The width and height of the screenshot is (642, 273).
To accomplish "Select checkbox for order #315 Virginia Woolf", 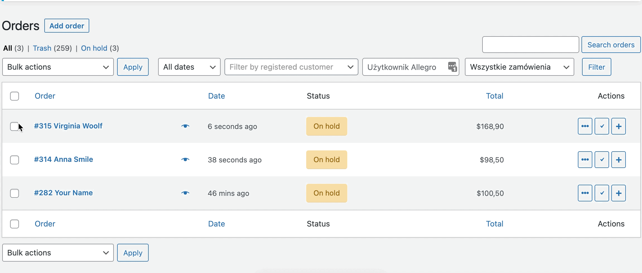I will coord(14,126).
